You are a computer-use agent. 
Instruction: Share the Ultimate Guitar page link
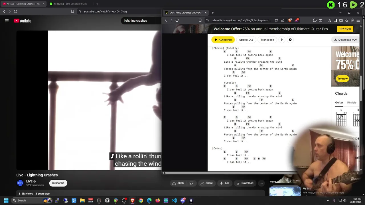click(x=283, y=20)
